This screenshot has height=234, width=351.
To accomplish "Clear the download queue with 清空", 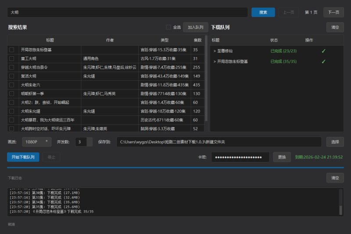I will click(335, 27).
